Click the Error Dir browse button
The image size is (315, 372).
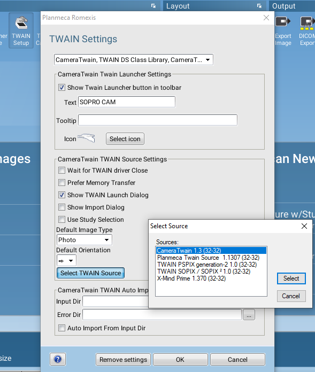coord(249,315)
